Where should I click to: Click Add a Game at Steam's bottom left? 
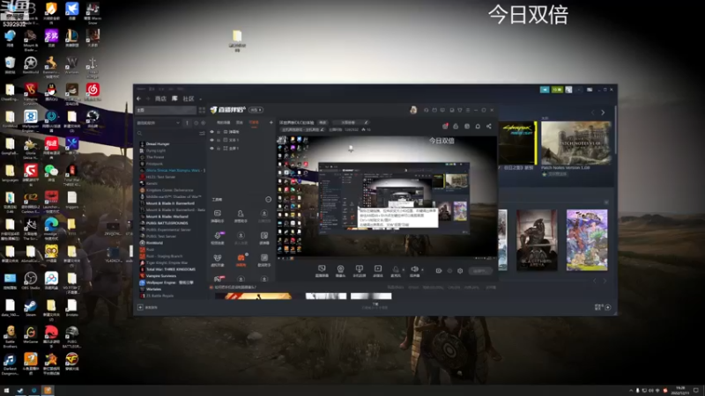click(x=147, y=307)
